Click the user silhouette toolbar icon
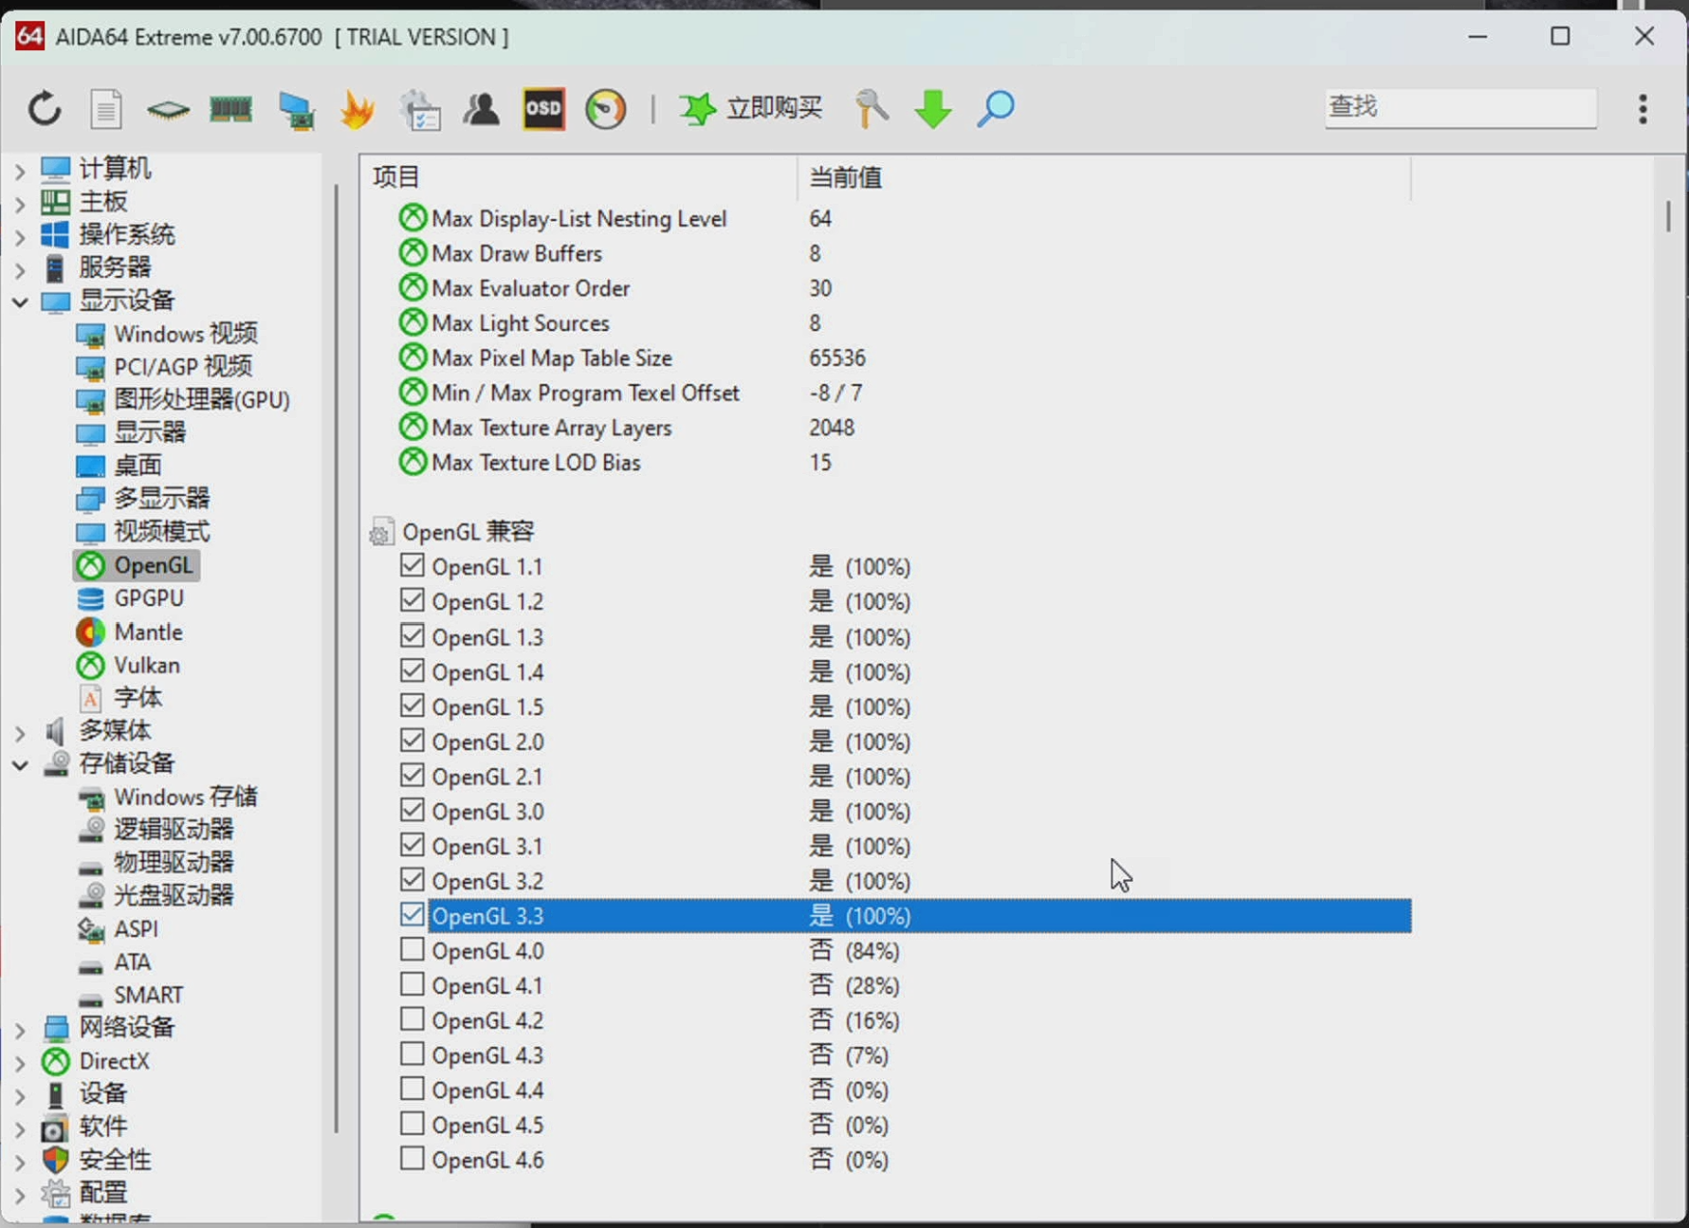 point(481,109)
